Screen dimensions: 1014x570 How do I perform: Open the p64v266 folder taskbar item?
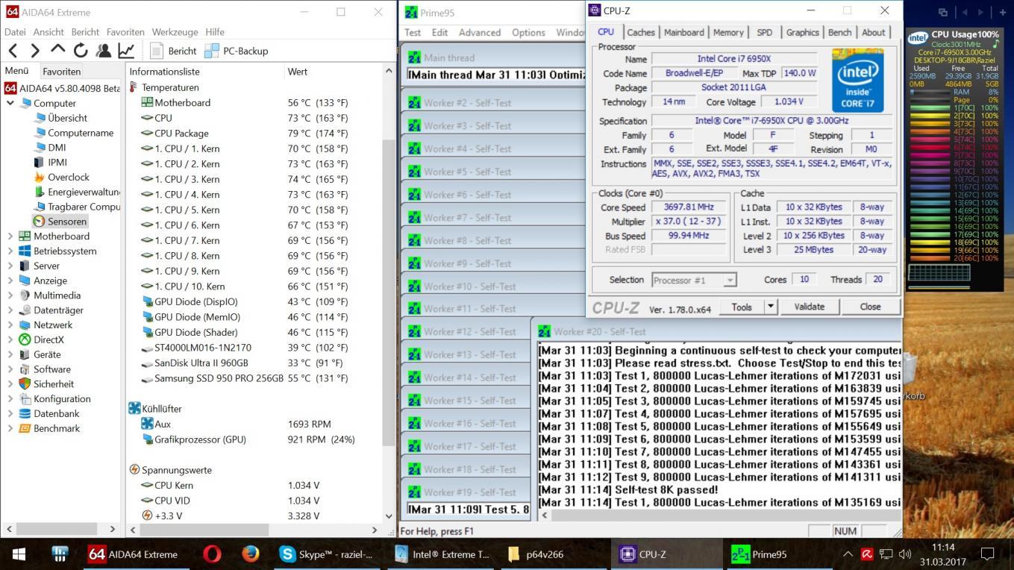point(554,554)
